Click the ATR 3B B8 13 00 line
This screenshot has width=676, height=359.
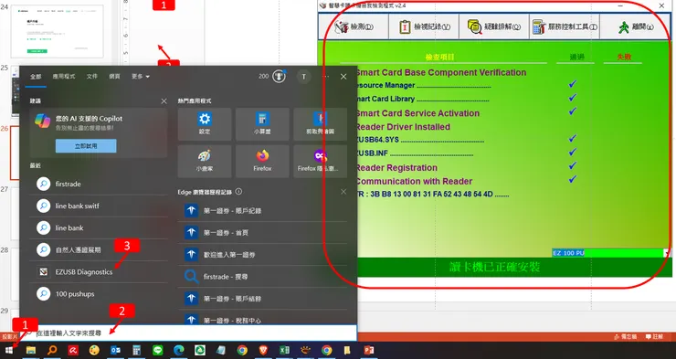[432, 195]
